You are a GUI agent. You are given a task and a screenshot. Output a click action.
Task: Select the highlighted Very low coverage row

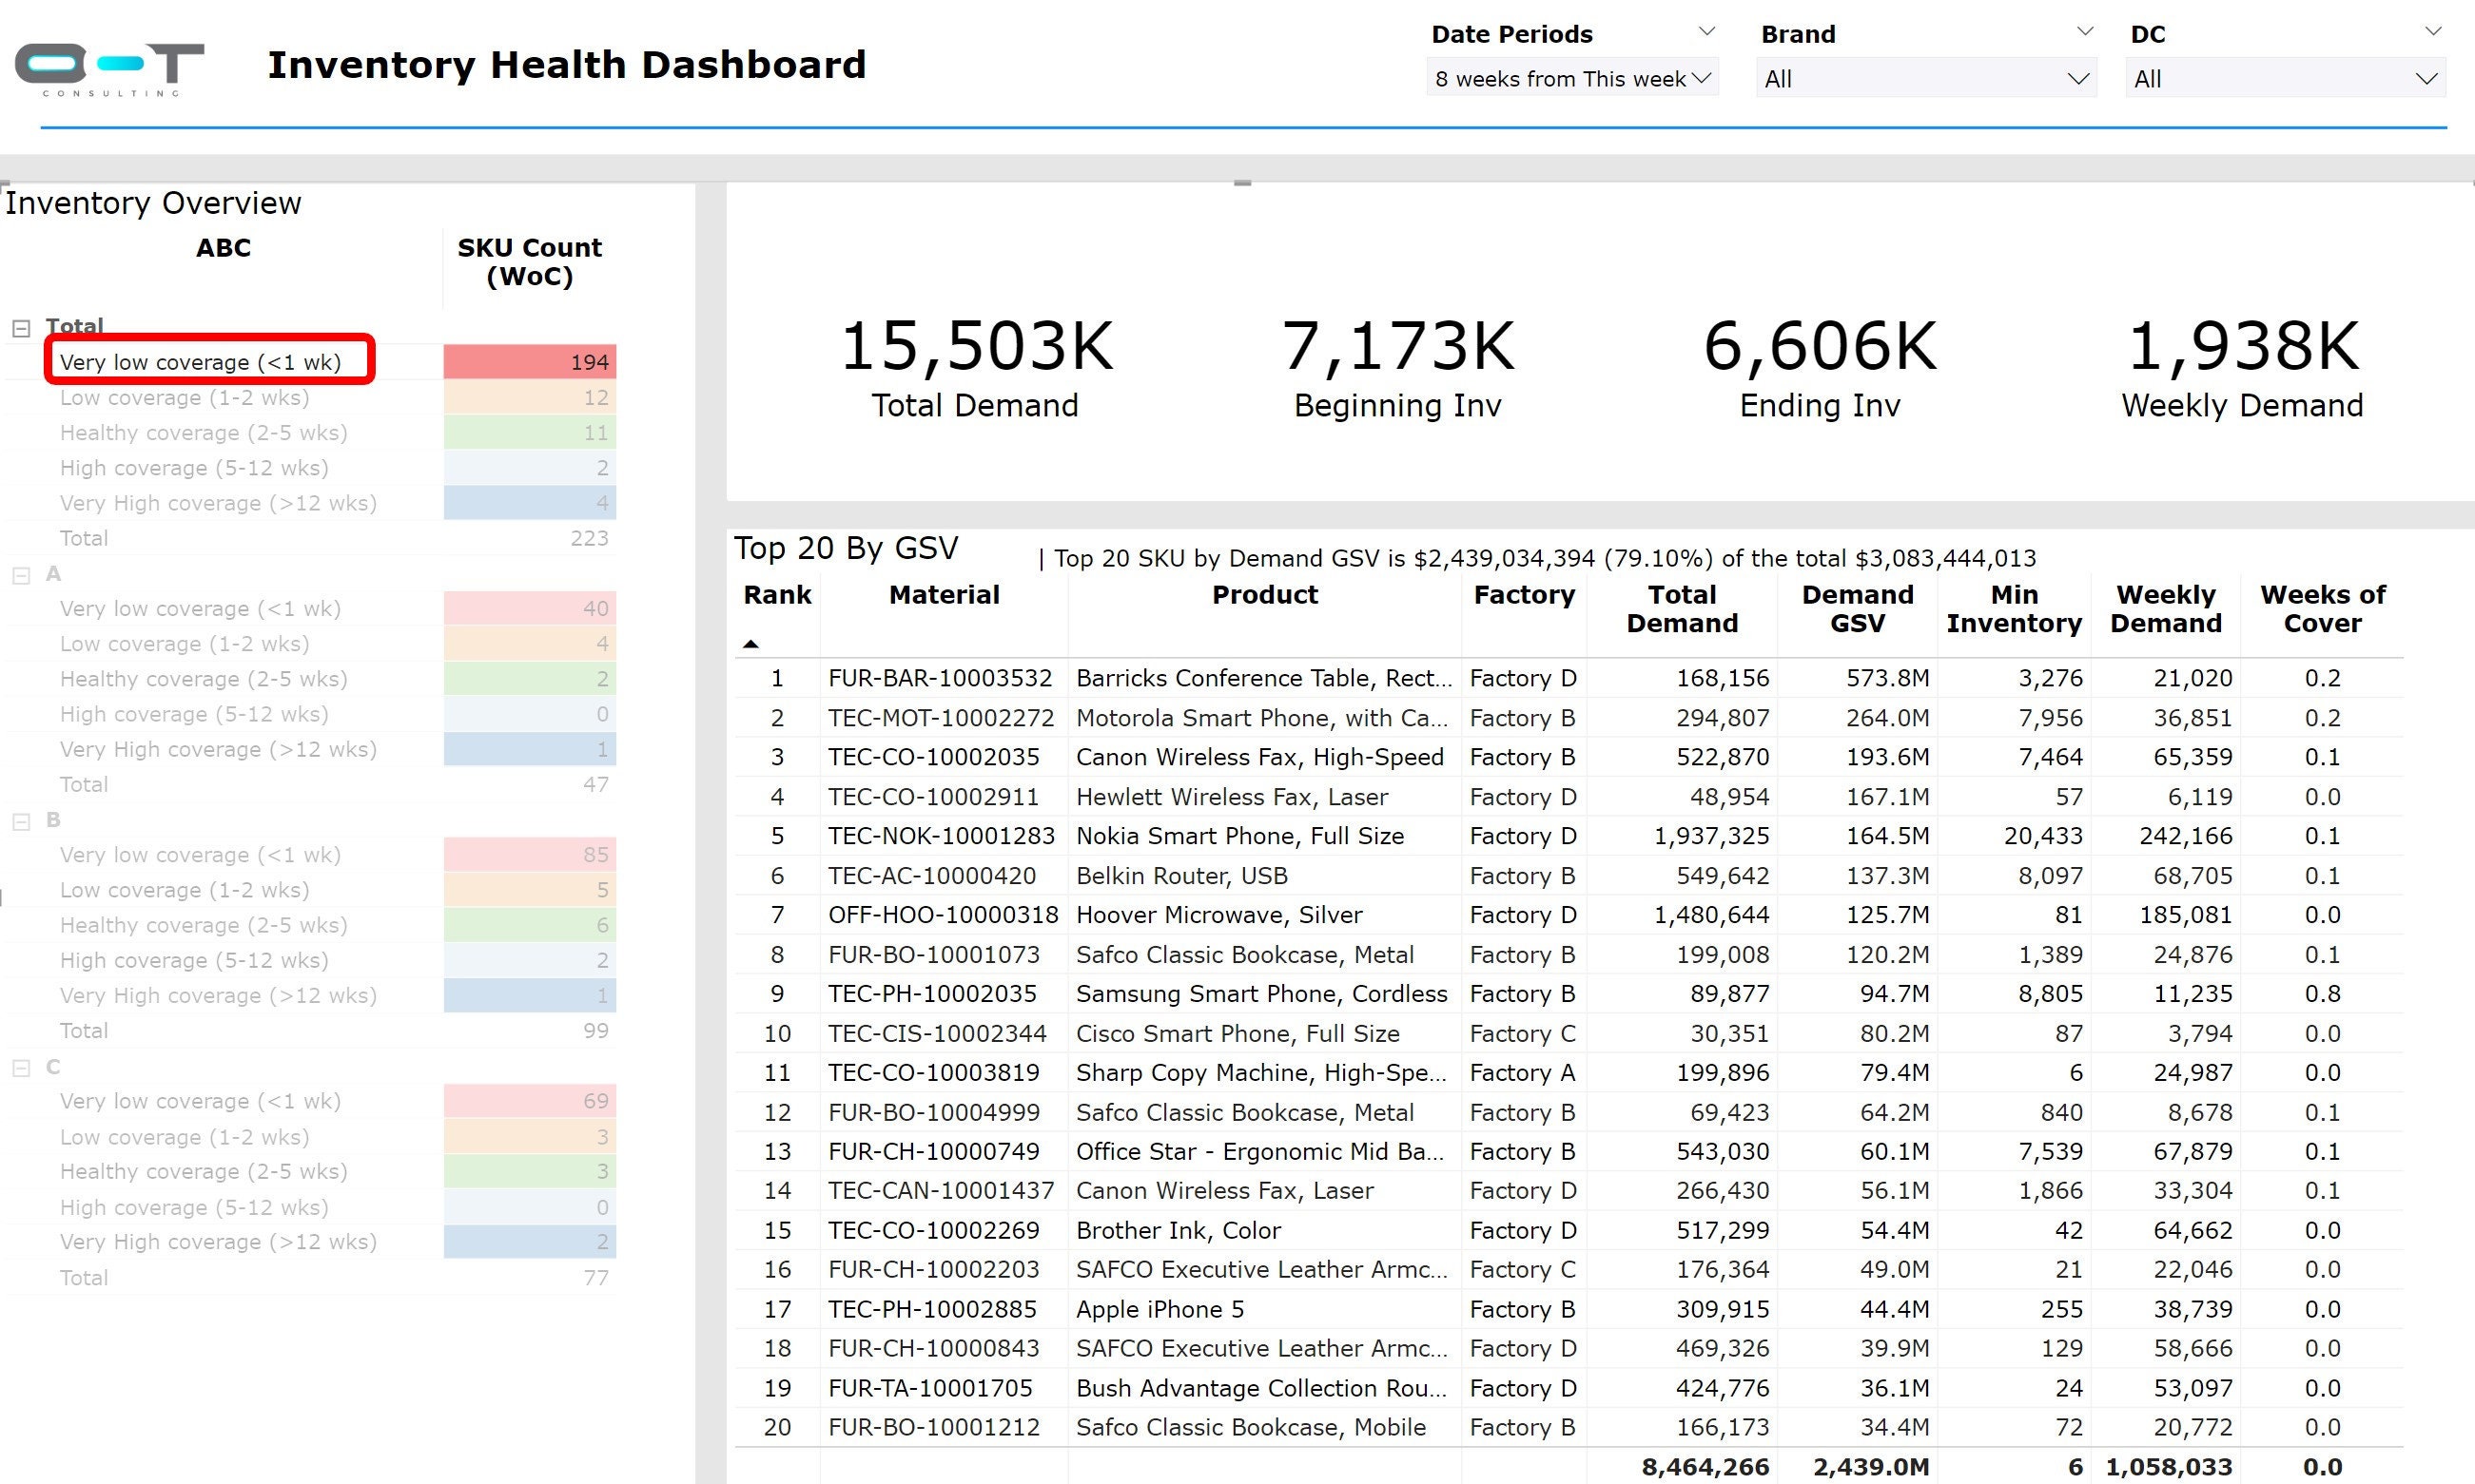(x=200, y=361)
